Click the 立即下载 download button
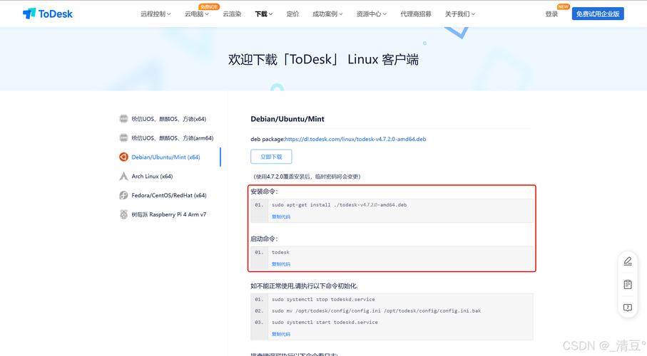Viewport: 647px width, 356px height. [x=271, y=157]
